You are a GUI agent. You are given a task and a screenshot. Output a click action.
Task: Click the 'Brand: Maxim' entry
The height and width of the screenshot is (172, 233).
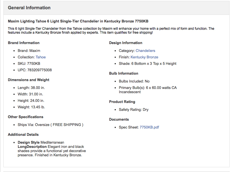tap(29, 51)
